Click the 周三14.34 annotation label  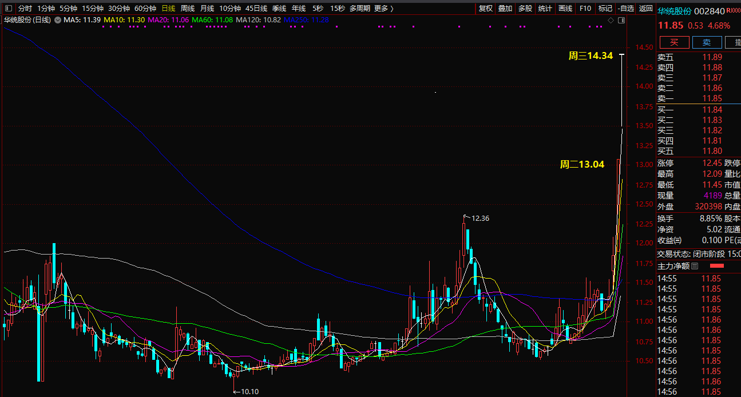click(x=591, y=56)
